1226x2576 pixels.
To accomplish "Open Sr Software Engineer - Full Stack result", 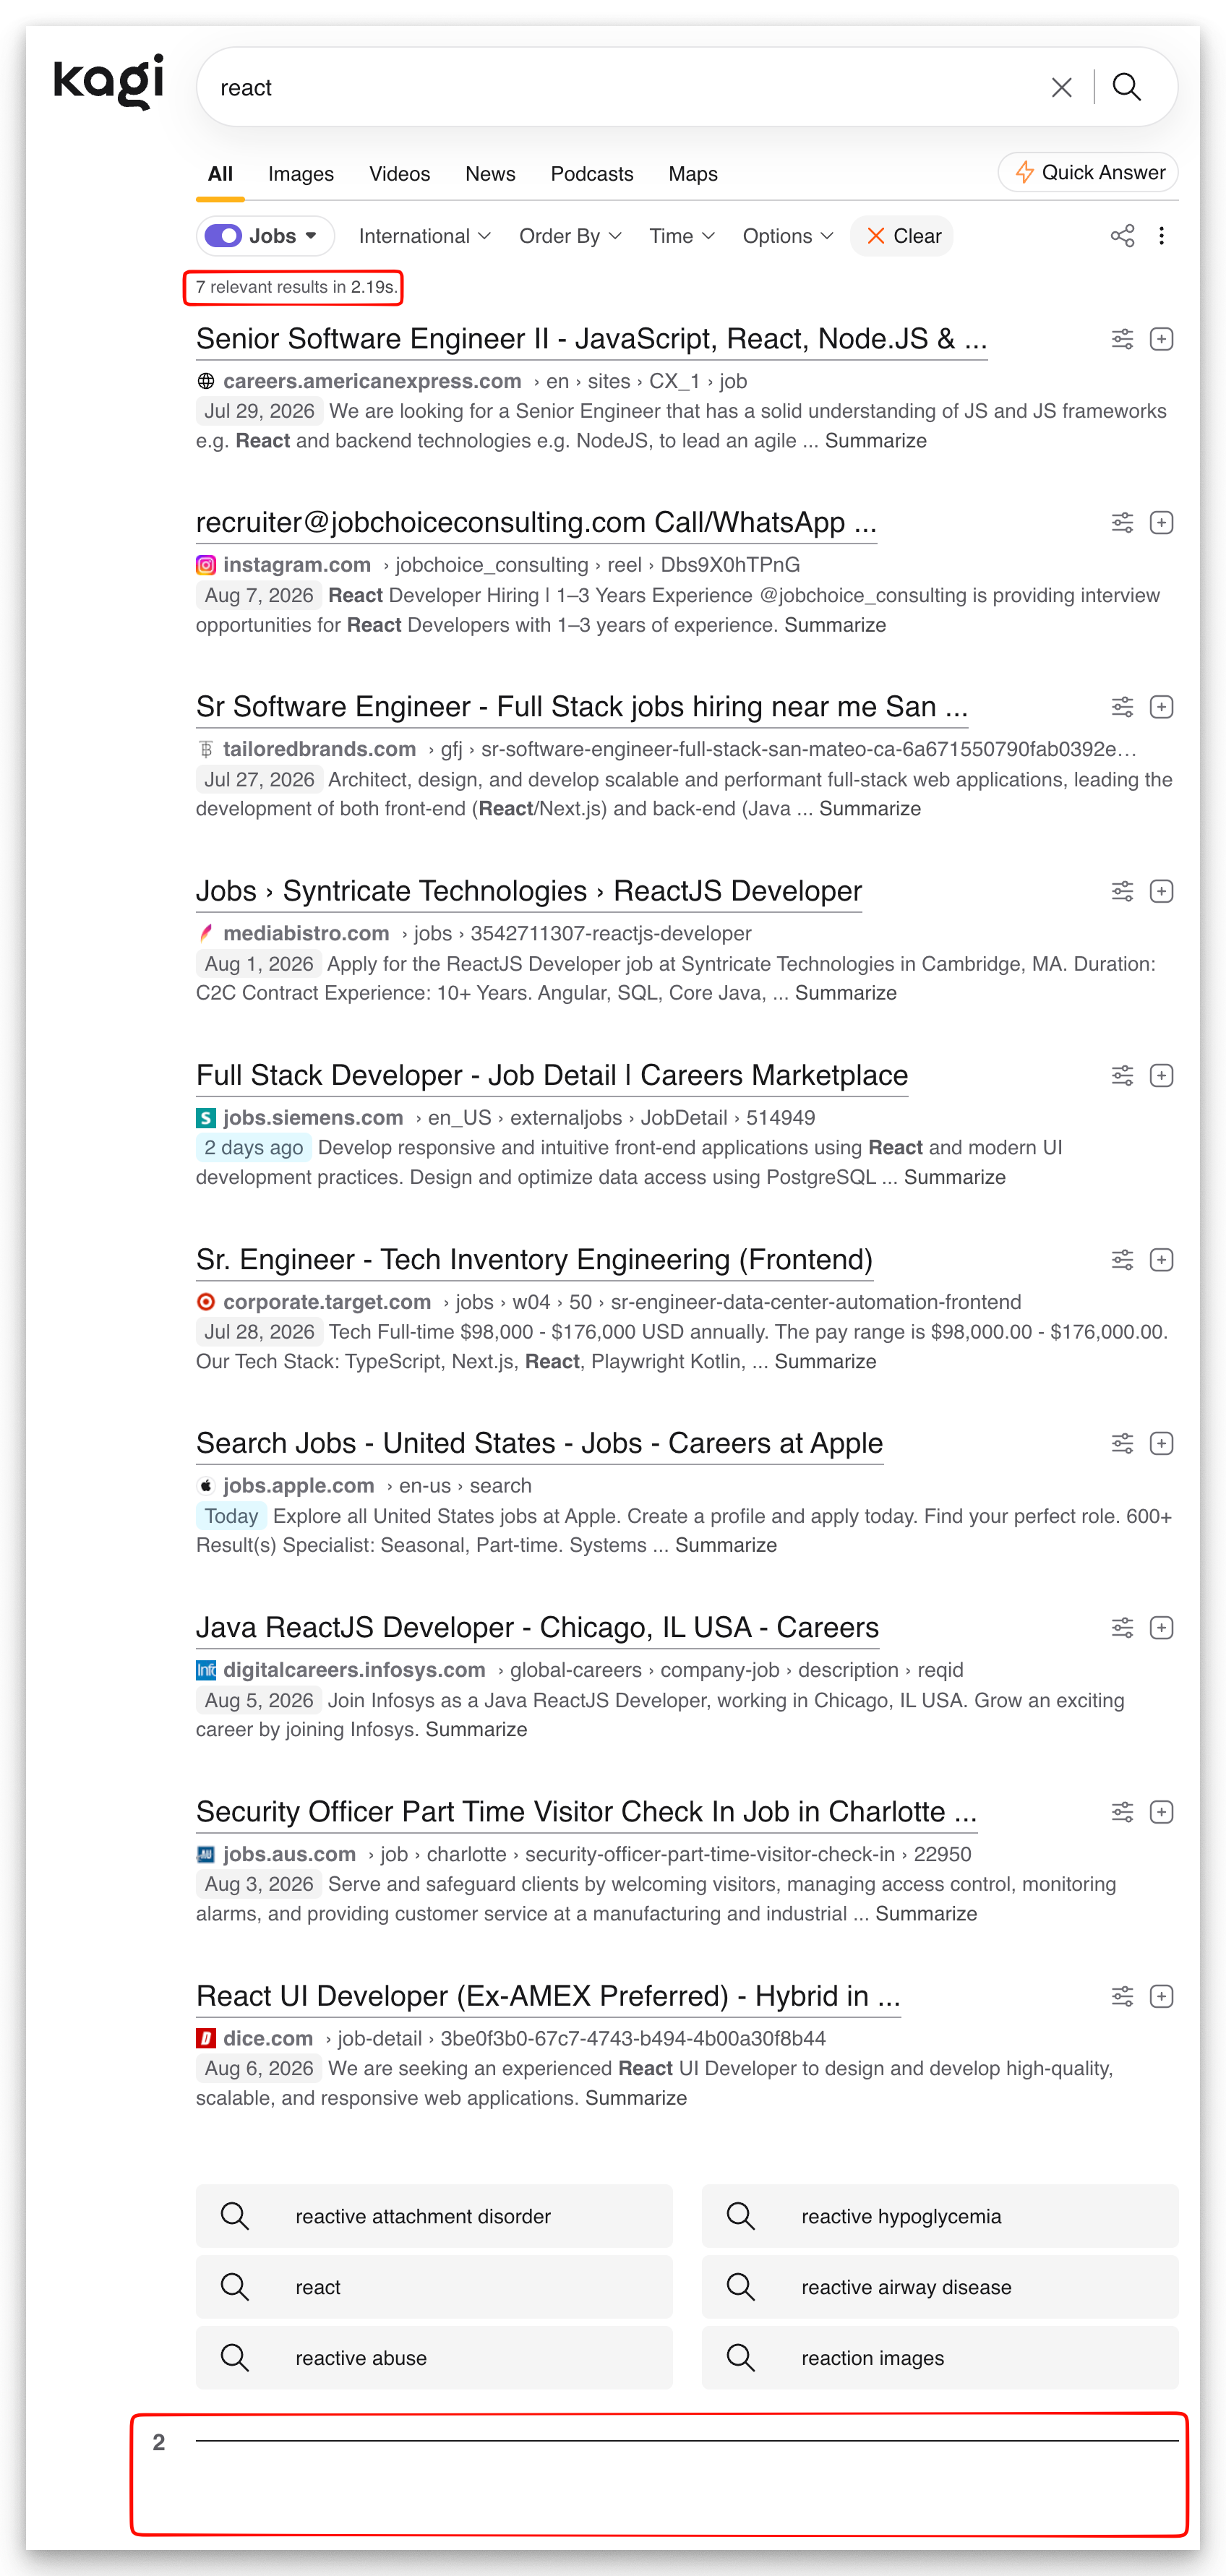I will coord(582,707).
